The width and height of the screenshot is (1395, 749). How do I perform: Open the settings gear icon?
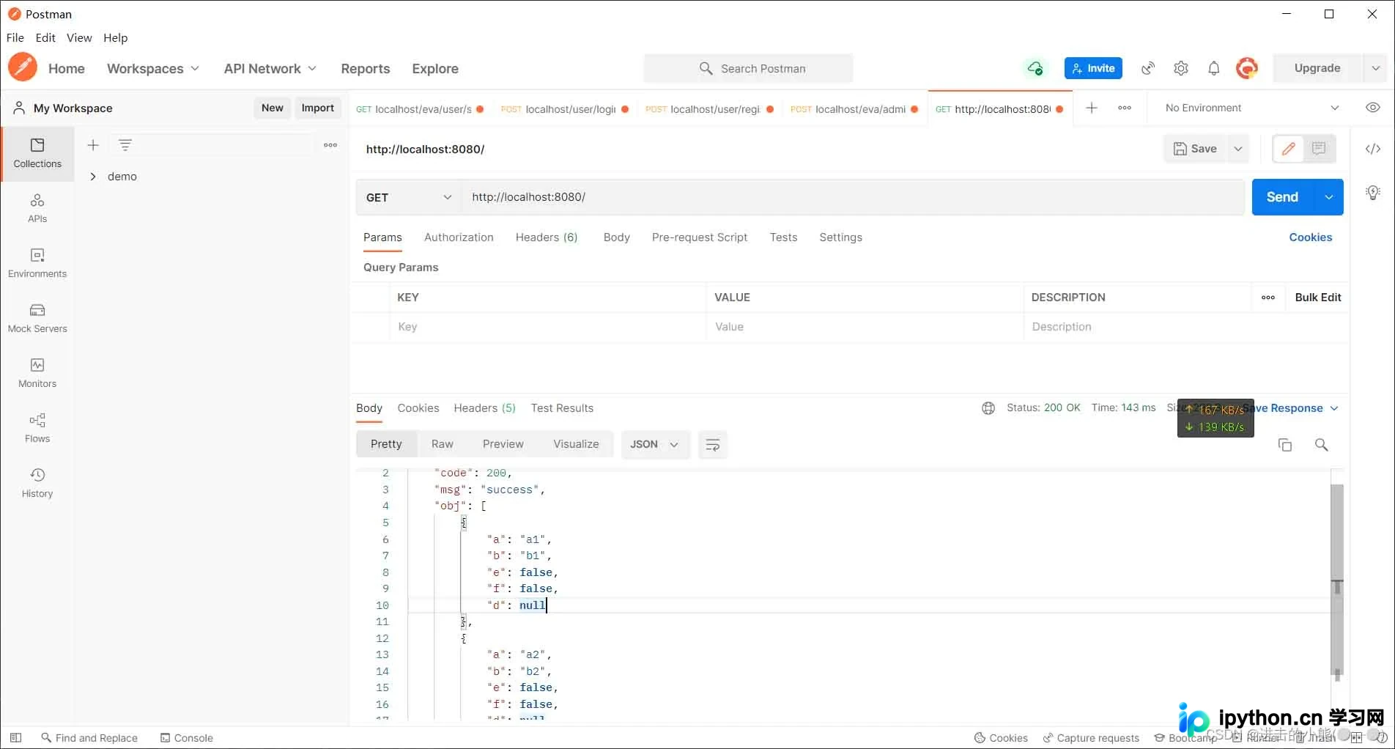(1181, 68)
